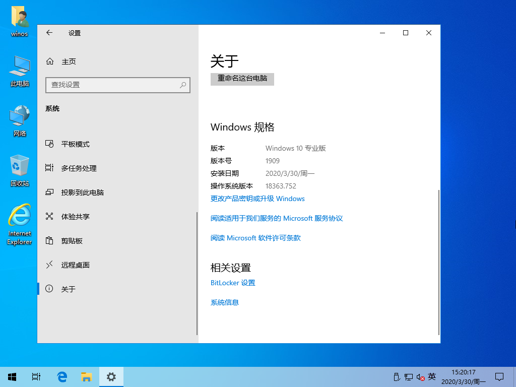Image resolution: width=516 pixels, height=387 pixels.
Task: Open File Explorer from the taskbar
Action: click(86, 377)
